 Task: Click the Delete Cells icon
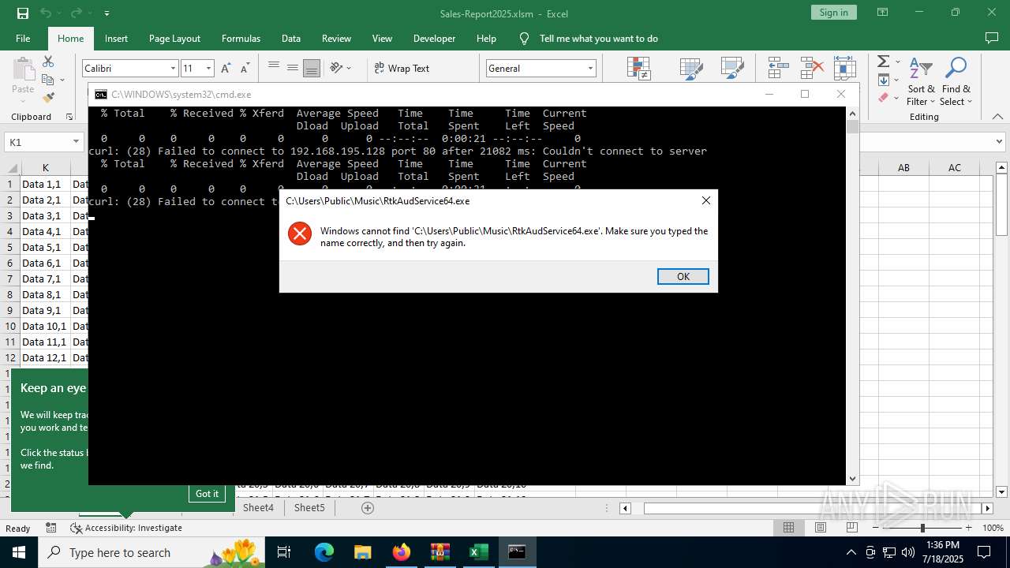click(812, 68)
